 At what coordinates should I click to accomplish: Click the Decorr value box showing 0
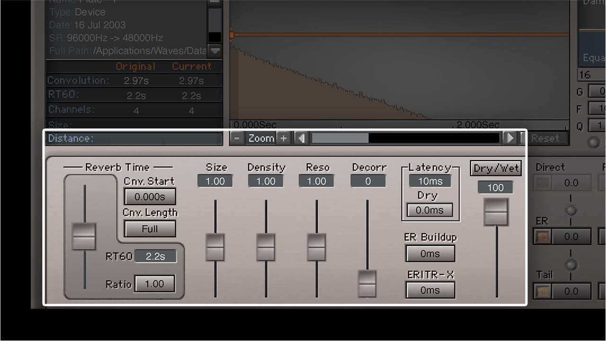368,181
